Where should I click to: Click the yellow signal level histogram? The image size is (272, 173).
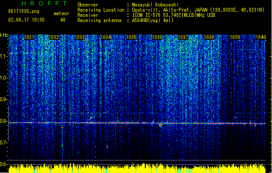pyautogui.click(x=137, y=168)
